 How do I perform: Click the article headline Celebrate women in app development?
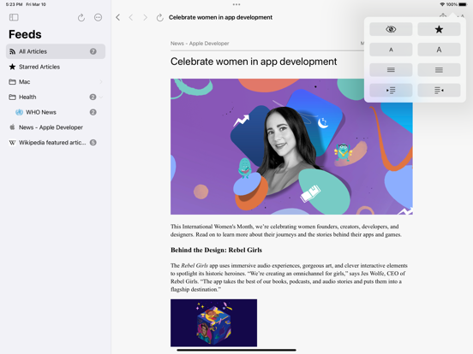coord(254,62)
